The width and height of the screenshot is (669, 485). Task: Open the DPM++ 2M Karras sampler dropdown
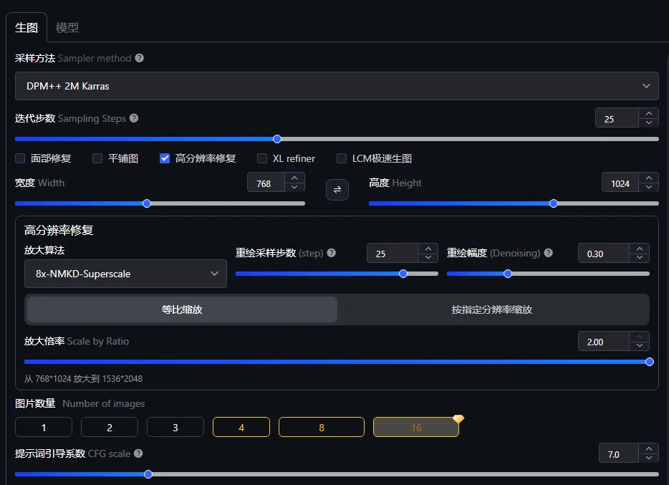pyautogui.click(x=337, y=86)
